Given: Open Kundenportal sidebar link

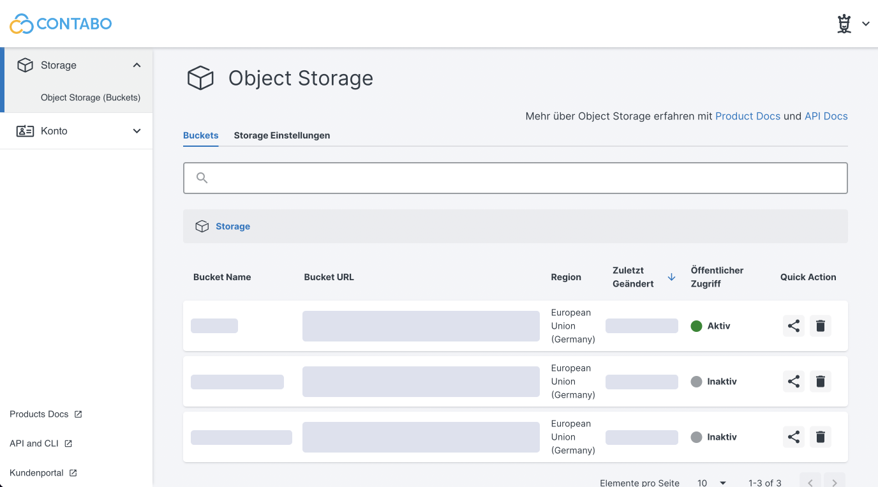Looking at the screenshot, I should (36, 473).
